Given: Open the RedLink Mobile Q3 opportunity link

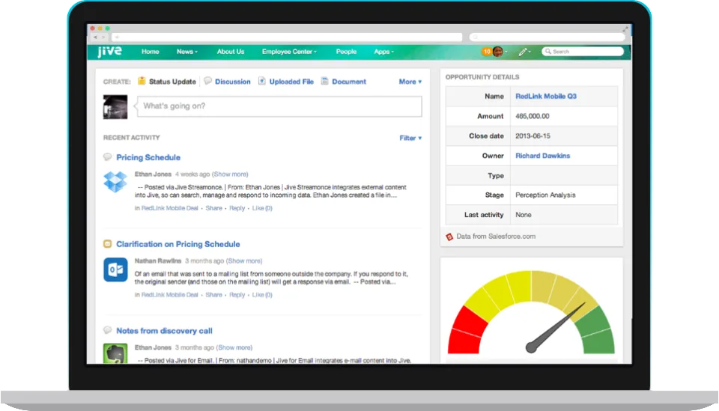Looking at the screenshot, I should [546, 97].
